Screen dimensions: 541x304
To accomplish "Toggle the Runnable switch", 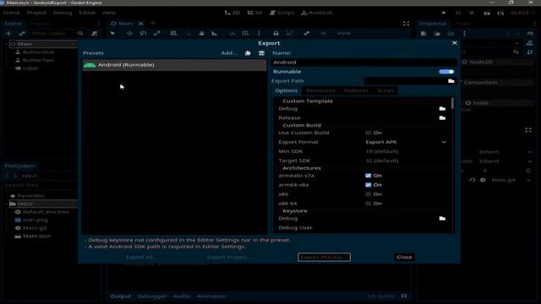I will [446, 72].
